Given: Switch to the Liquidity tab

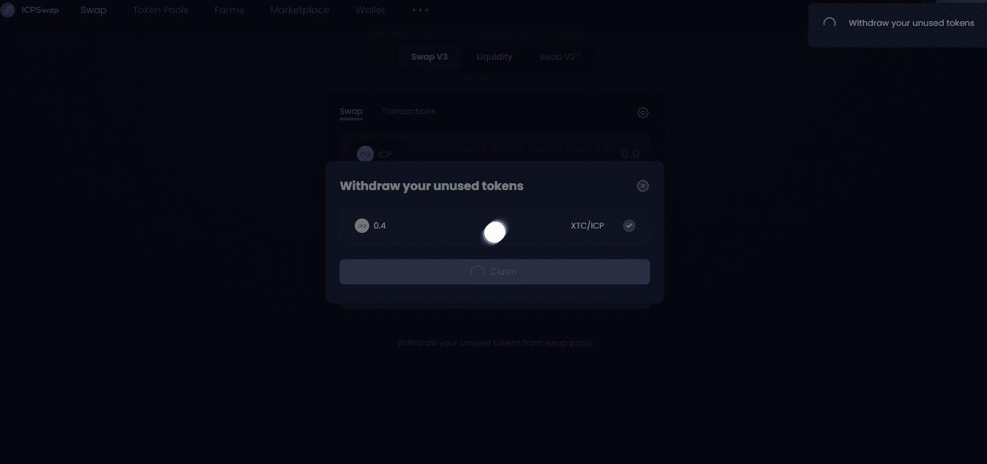Looking at the screenshot, I should 494,57.
